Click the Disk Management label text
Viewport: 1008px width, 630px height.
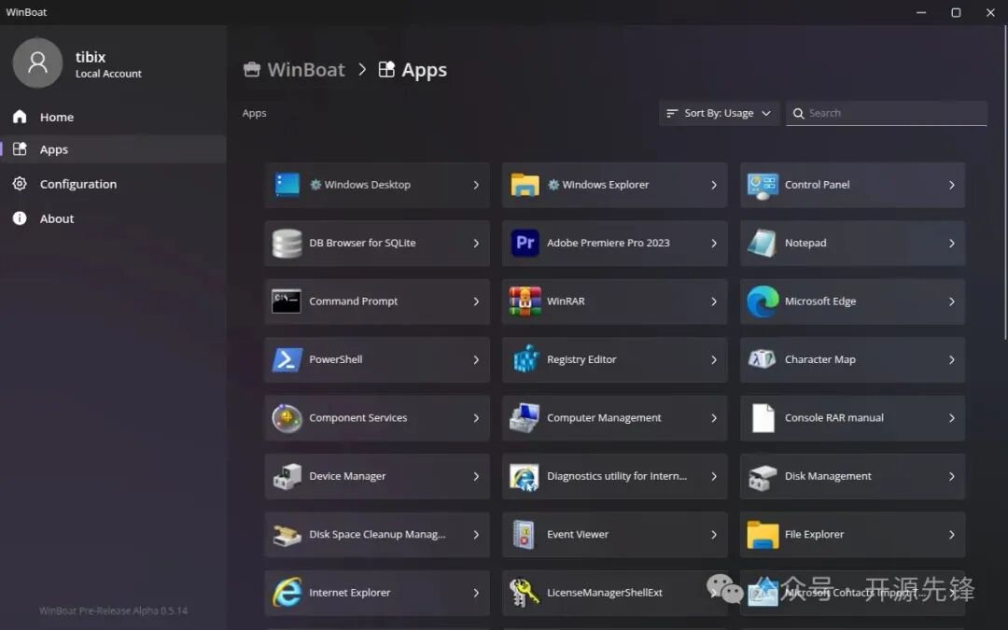828,476
